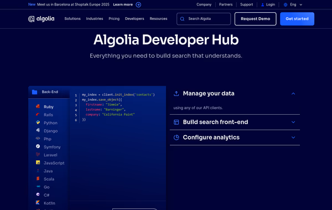Collapse Manage your data section chevron

(x=293, y=94)
